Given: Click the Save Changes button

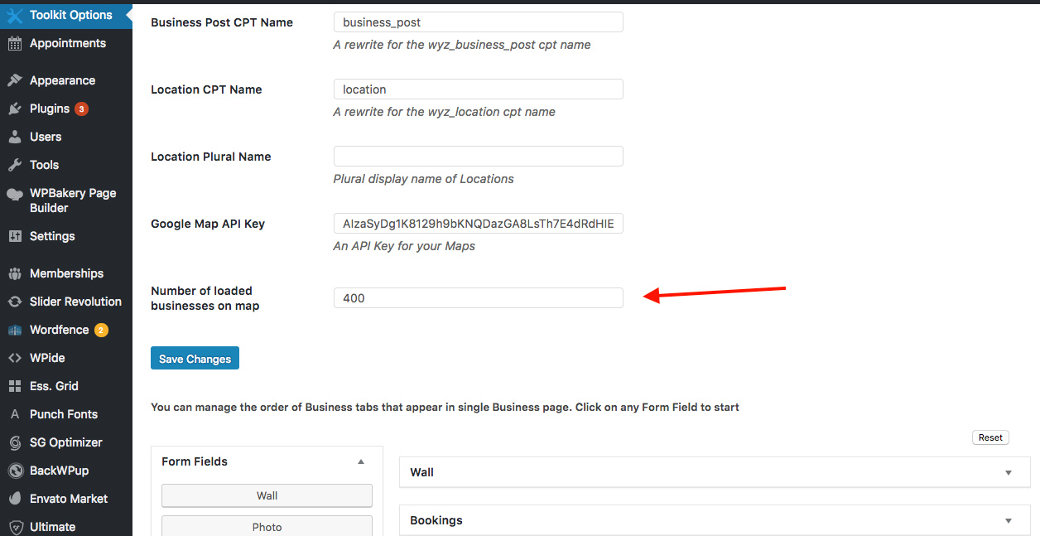Looking at the screenshot, I should pos(195,359).
